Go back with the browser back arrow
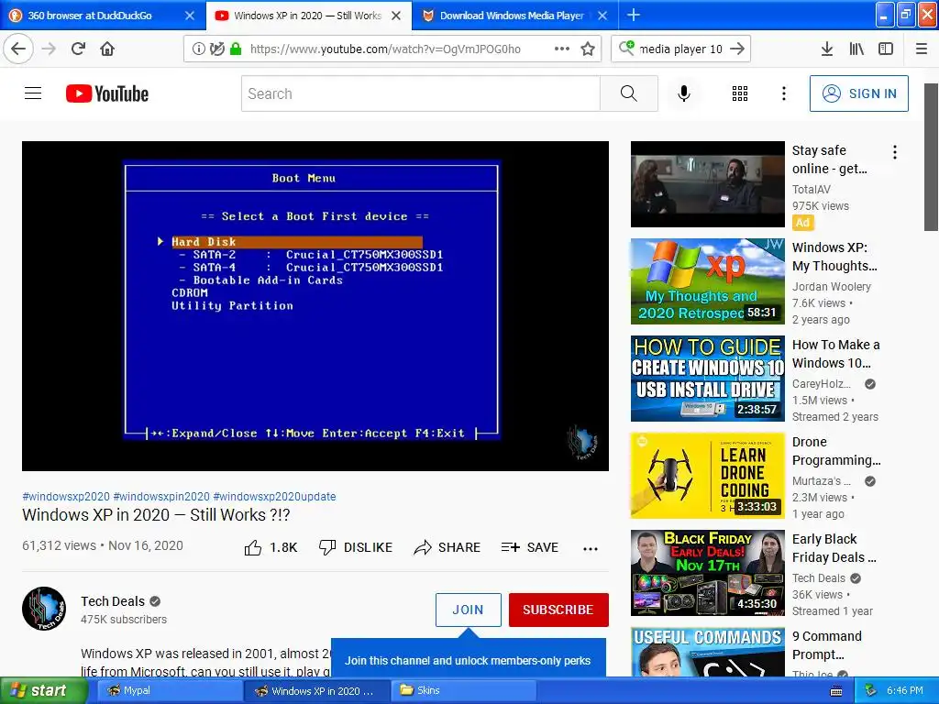Screen dimensions: 939x704 coord(18,49)
